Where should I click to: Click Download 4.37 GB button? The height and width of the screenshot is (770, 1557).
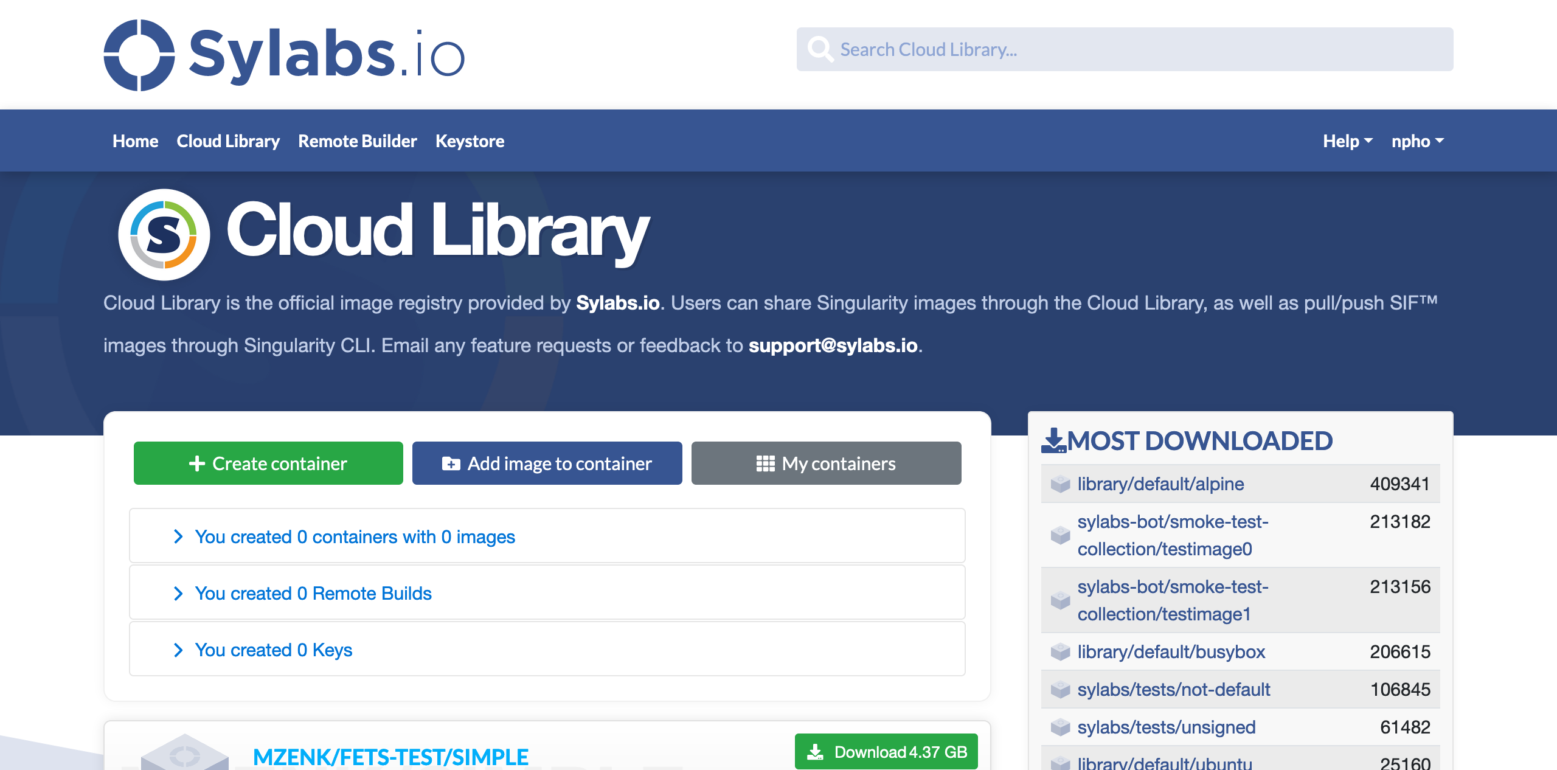click(886, 752)
